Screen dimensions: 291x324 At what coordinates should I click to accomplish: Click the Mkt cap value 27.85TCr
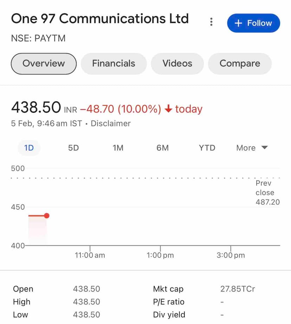[238, 289]
